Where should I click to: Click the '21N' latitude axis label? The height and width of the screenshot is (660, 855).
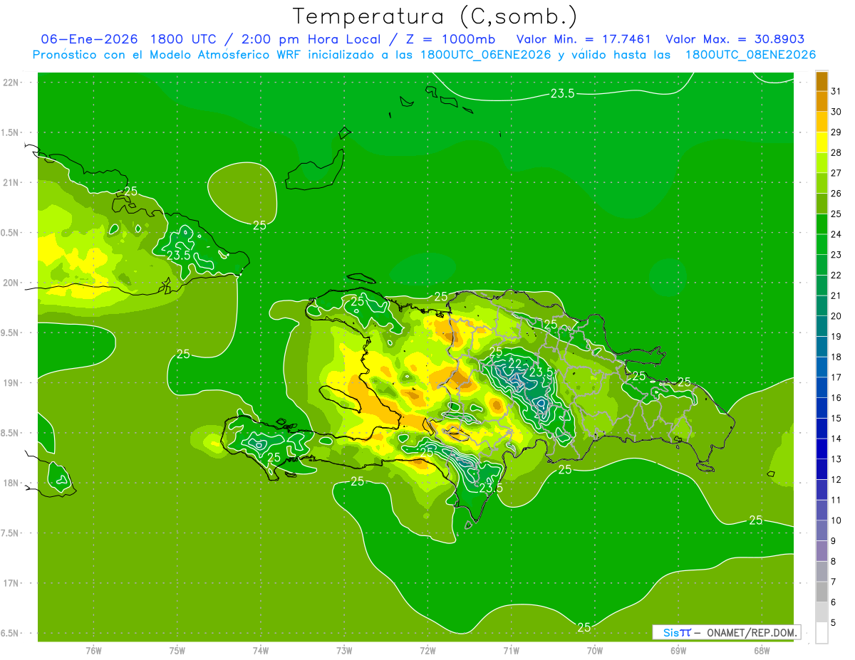click(x=12, y=182)
